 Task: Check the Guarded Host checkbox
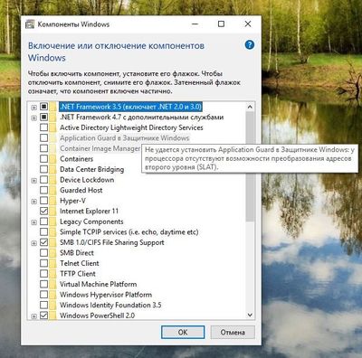click(44, 190)
